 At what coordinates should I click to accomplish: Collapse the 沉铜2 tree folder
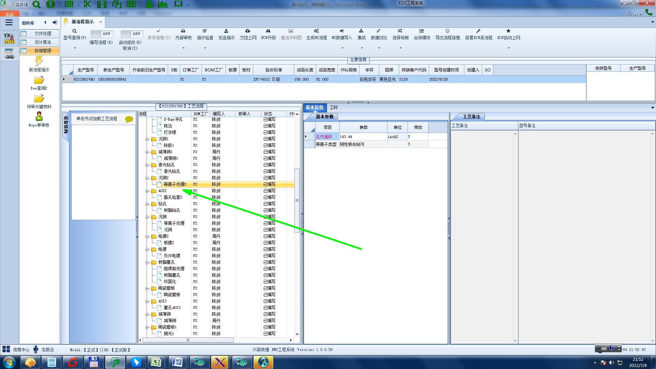pos(147,178)
